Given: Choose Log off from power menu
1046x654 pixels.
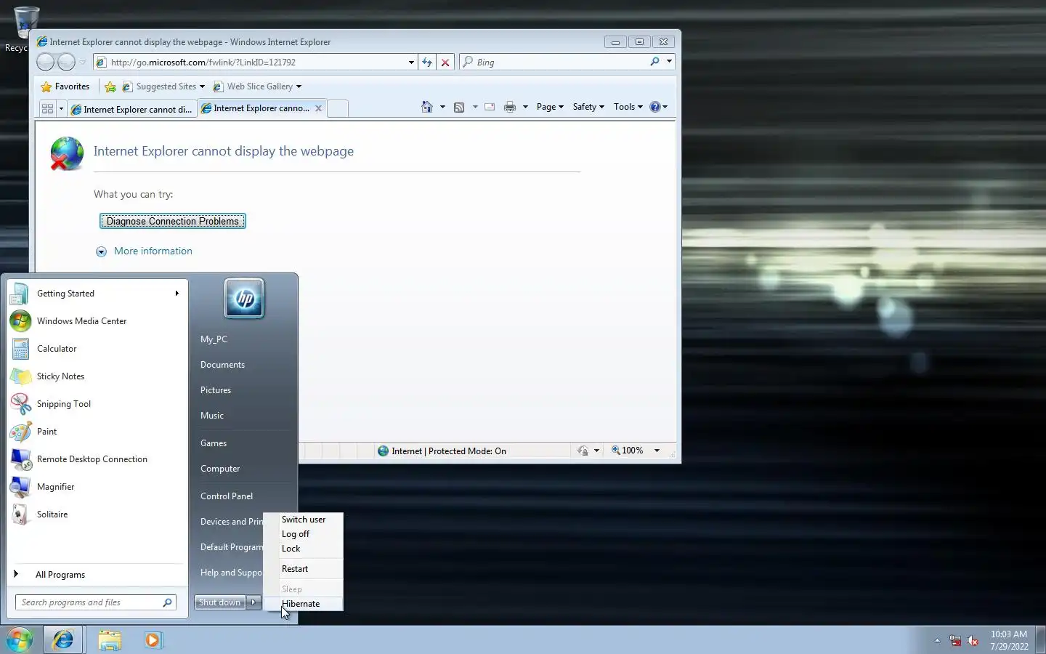Looking at the screenshot, I should [x=304, y=534].
